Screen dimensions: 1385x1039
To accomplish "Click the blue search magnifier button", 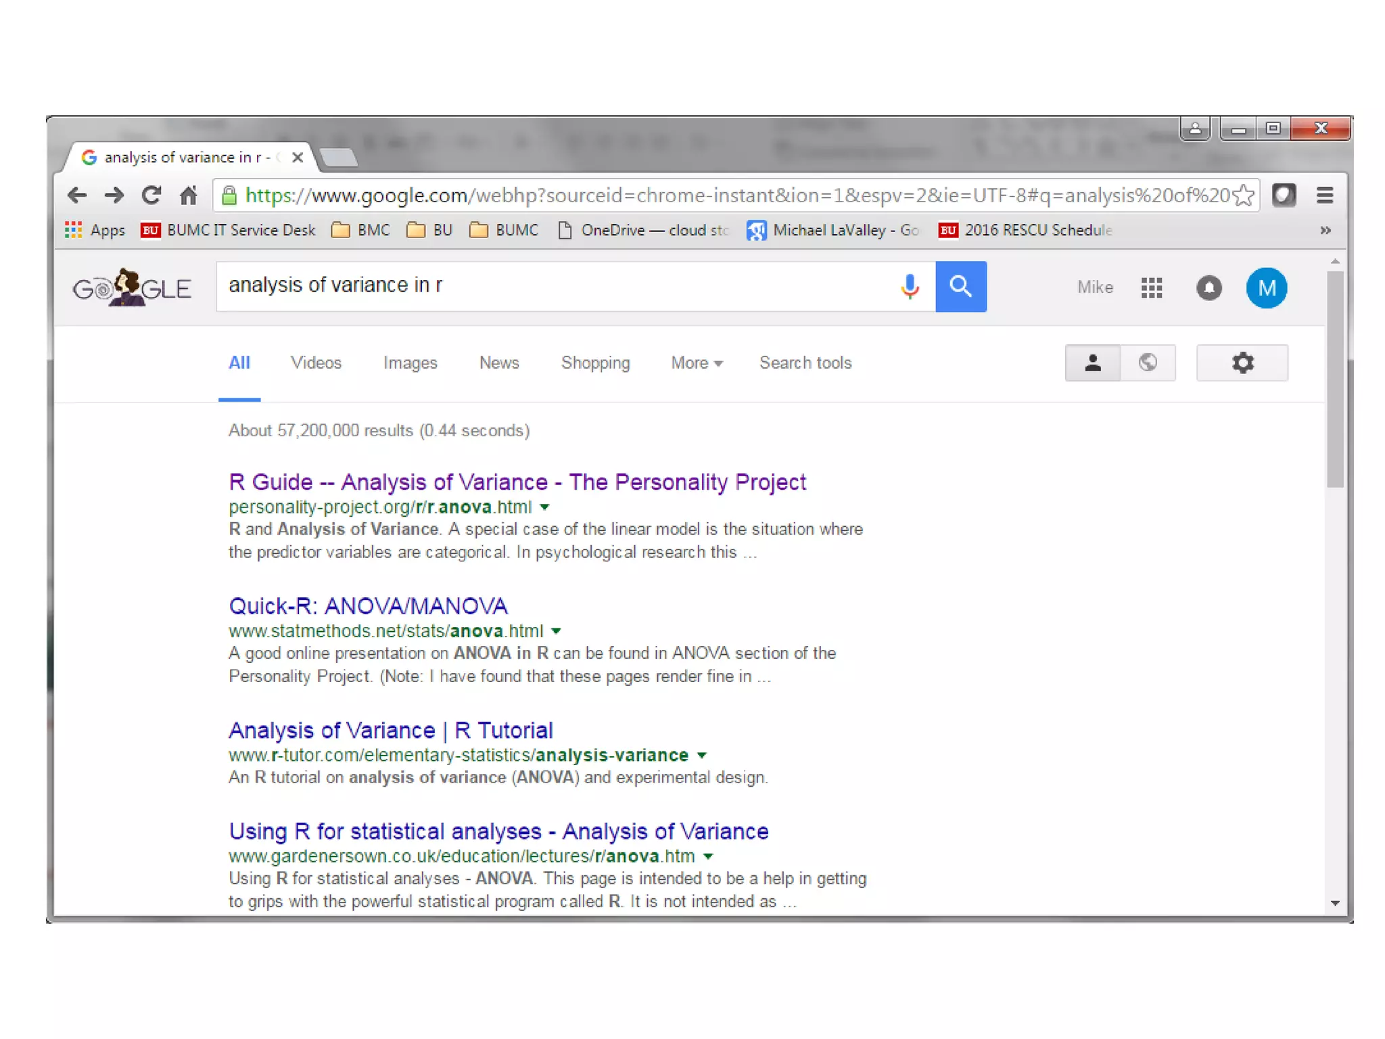I will (960, 287).
